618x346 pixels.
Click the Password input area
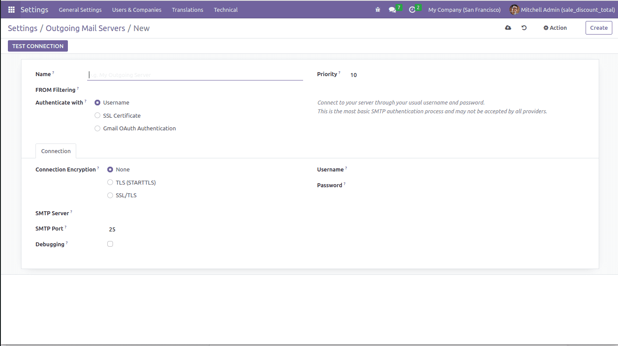(x=466, y=185)
